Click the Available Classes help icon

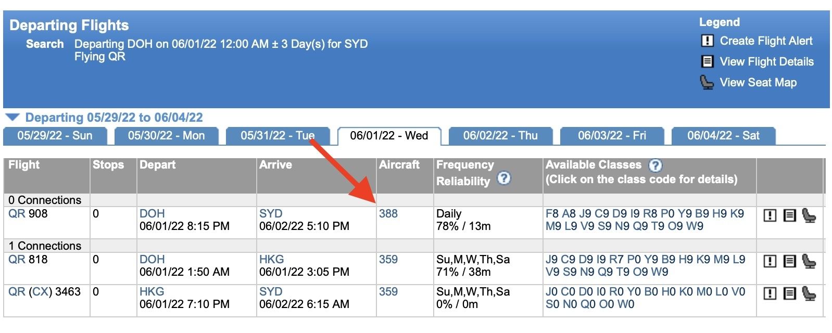coord(655,165)
